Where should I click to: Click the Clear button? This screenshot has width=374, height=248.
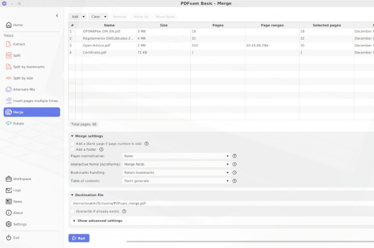click(96, 17)
